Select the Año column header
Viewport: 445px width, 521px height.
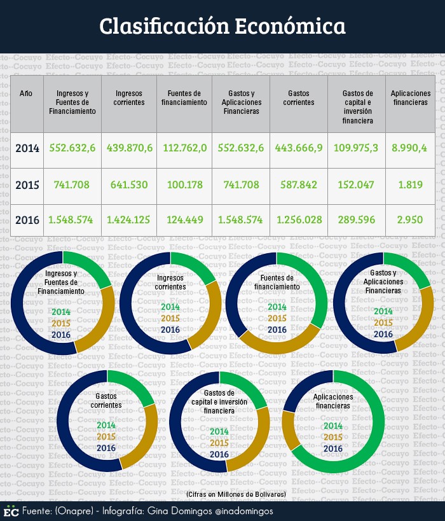(x=26, y=94)
